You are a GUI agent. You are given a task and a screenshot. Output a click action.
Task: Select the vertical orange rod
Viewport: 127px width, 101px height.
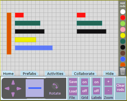(9, 34)
